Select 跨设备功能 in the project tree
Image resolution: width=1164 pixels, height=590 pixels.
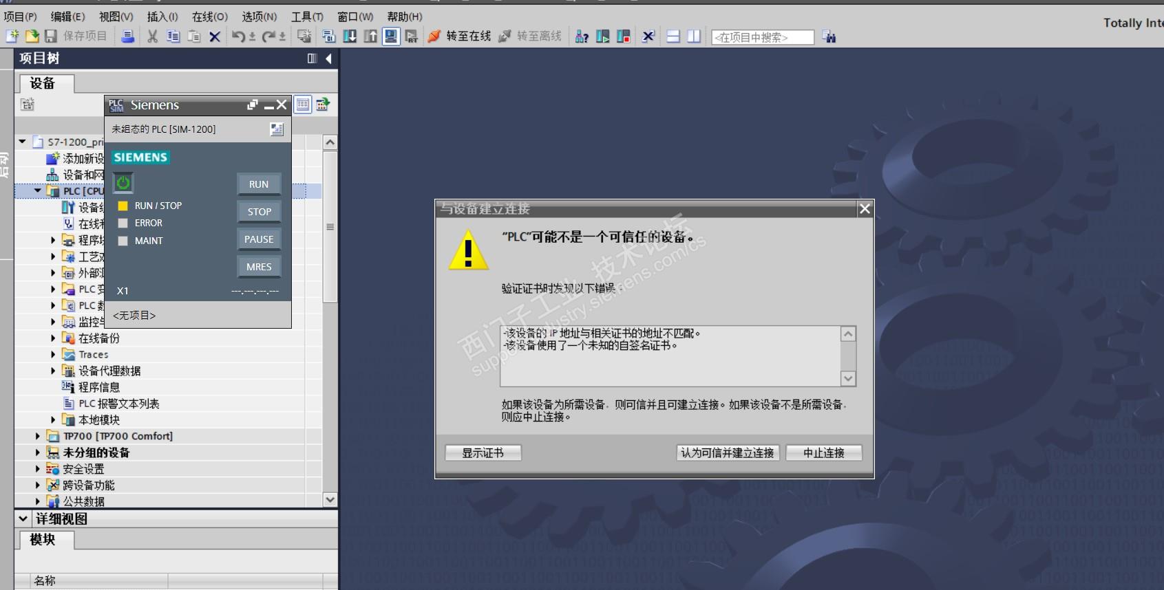click(x=88, y=485)
